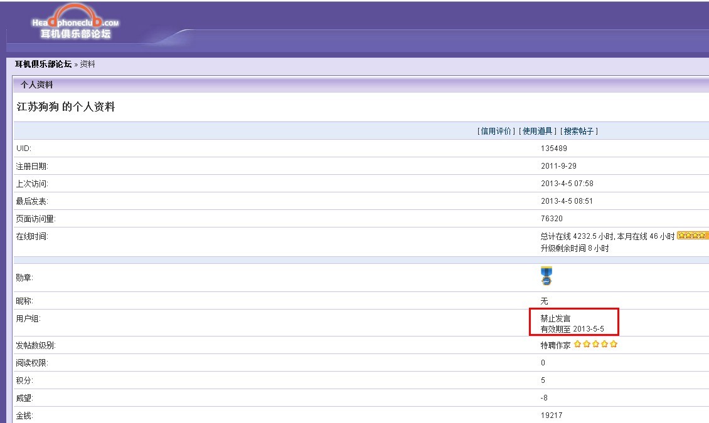709x423 pixels.
Task: Click the 昵称 label
Action: point(24,301)
